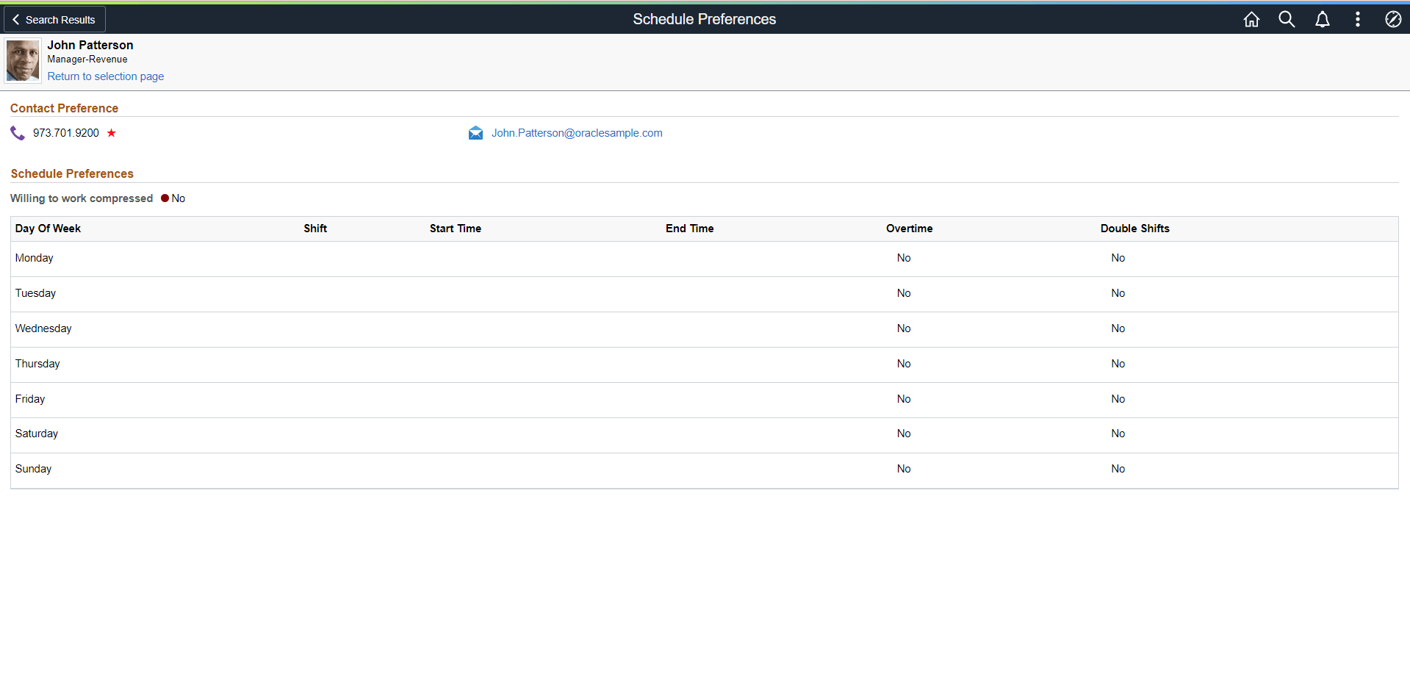The width and height of the screenshot is (1410, 690).
Task: Click the Overtime column header
Action: coord(909,229)
